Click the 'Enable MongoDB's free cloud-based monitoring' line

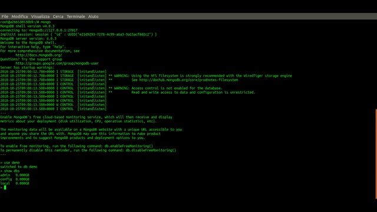[x=87, y=117]
